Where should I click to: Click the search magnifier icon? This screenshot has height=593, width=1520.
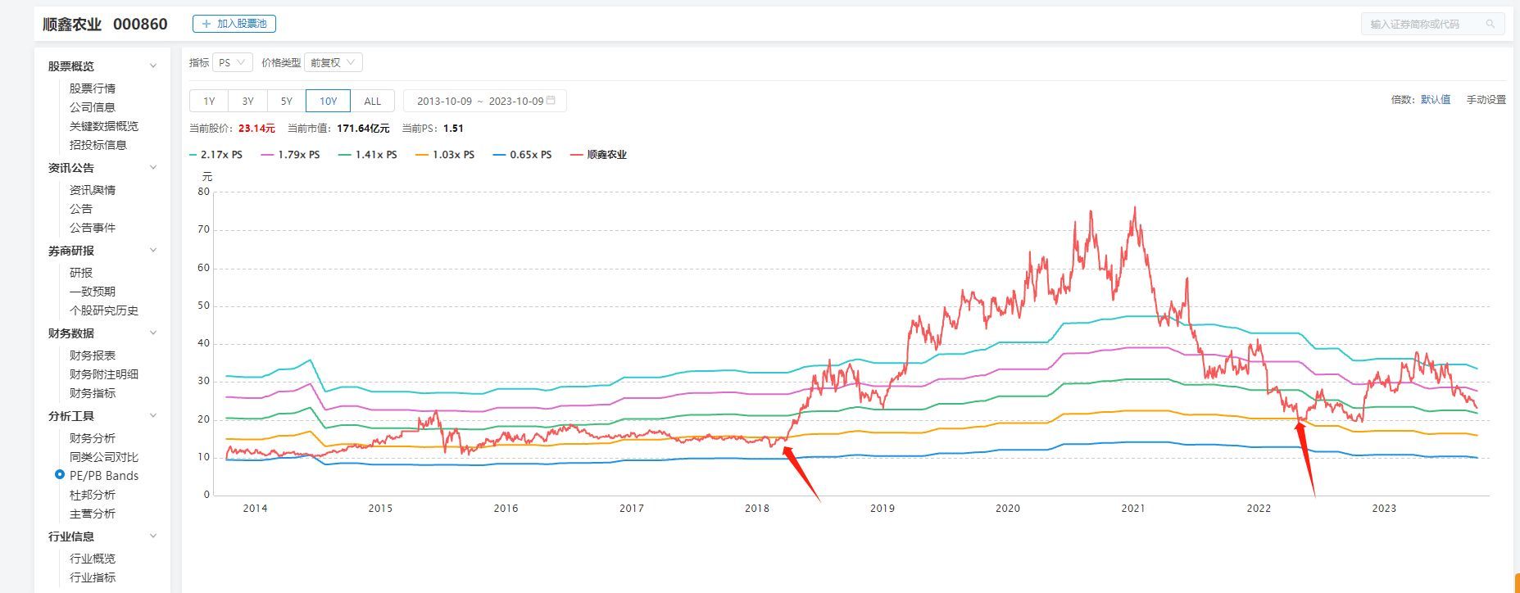(1491, 25)
